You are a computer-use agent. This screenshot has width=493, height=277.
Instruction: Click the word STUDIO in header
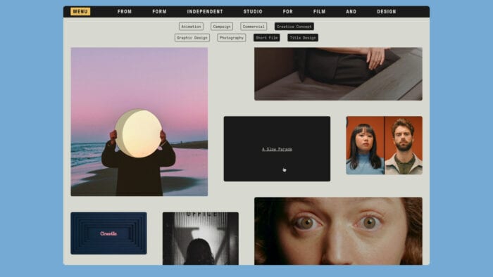[x=253, y=12]
